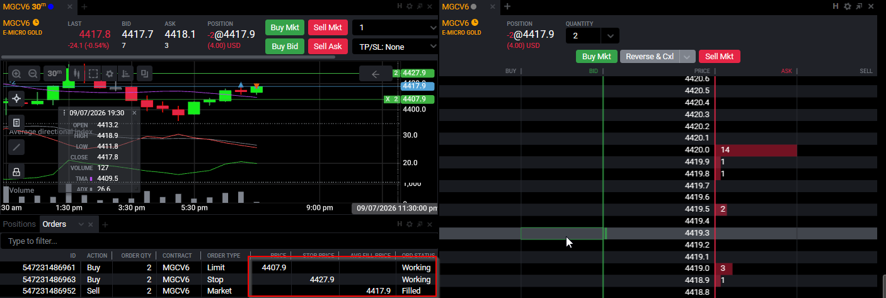
Task: Open chart panel gear settings
Action: (x=410, y=6)
